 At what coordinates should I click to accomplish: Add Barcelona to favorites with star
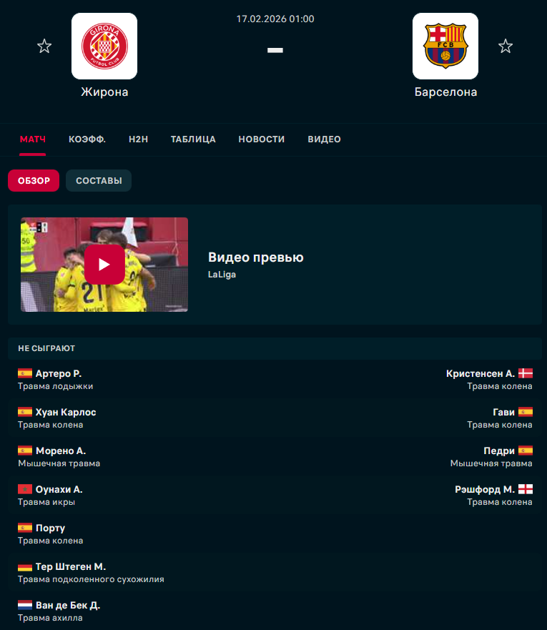click(x=506, y=46)
